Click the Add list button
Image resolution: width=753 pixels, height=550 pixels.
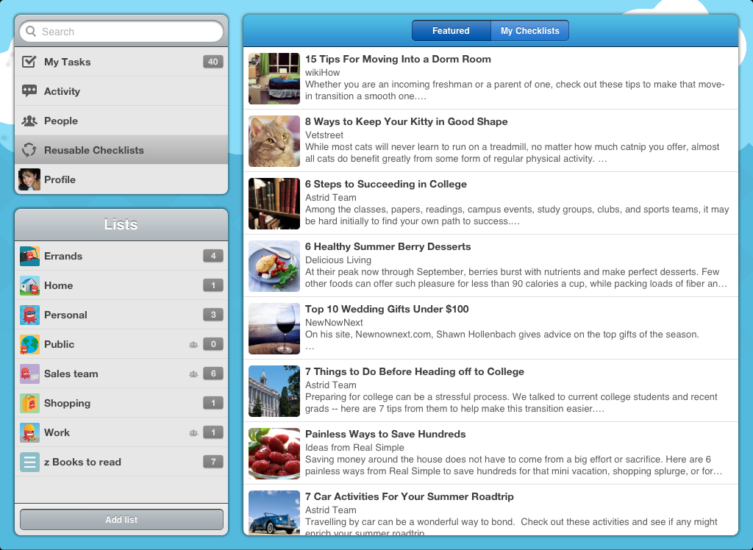click(x=121, y=520)
